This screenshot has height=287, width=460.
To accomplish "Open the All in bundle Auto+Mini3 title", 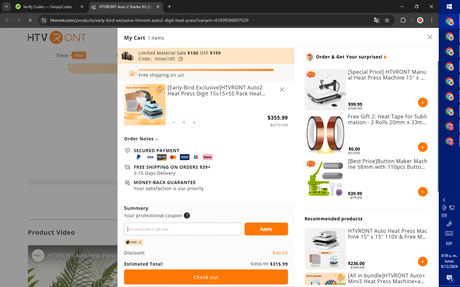I will 386,278.
